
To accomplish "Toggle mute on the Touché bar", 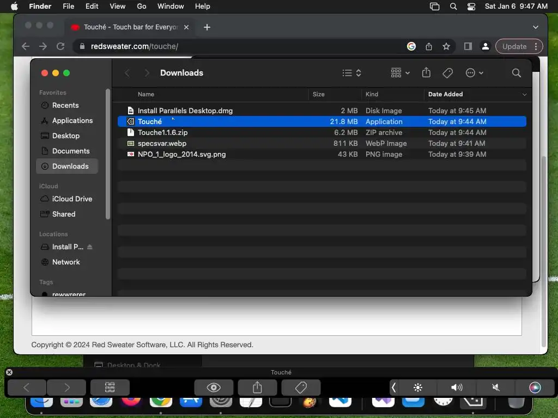I will pos(496,388).
